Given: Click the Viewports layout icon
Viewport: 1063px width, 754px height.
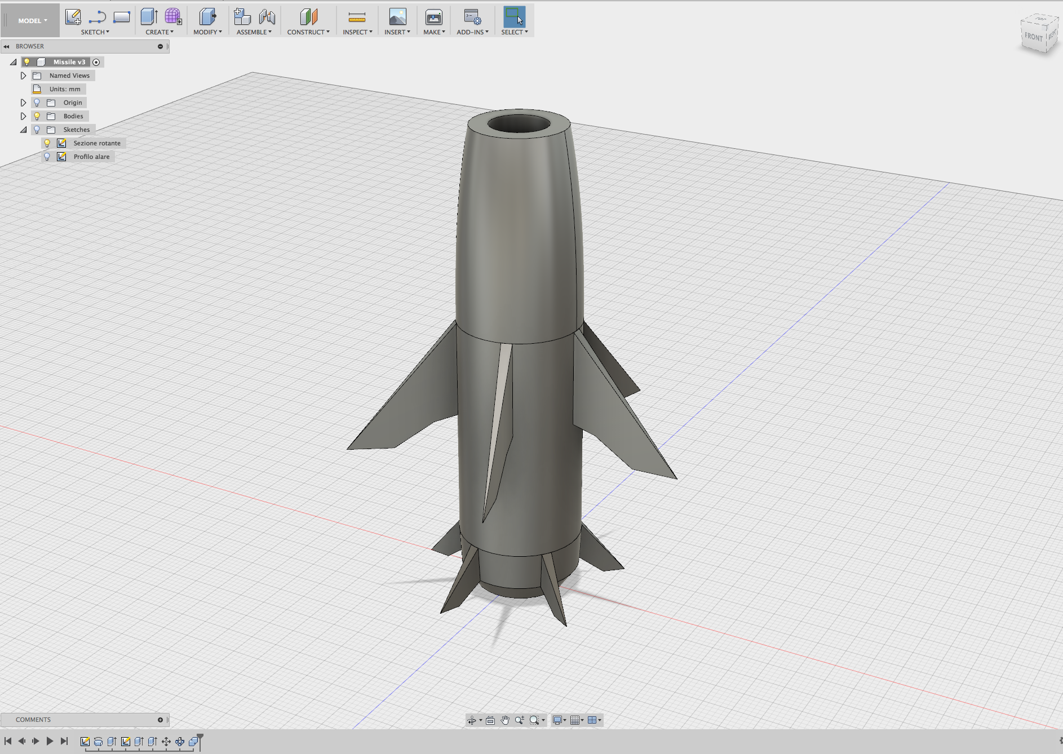Looking at the screenshot, I should [592, 720].
